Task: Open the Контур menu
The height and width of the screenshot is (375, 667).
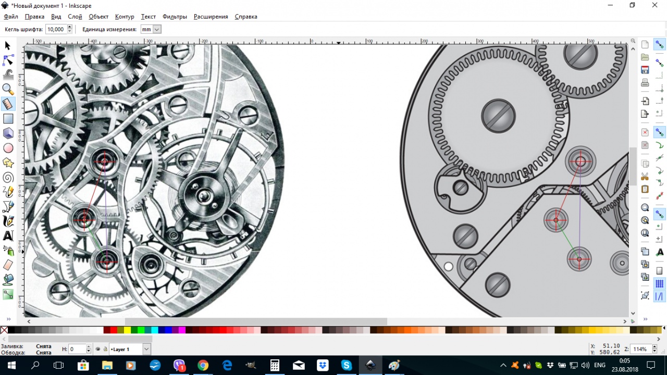Action: (125, 17)
